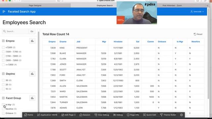Image resolution: width=212 pixels, height=119 pixels.
Task: Click Edit Page 3 toolbar button
Action: click(69, 115)
